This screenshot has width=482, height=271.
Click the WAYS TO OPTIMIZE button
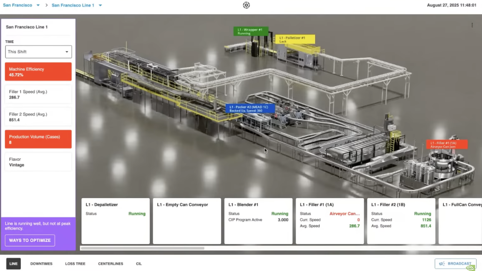(x=30, y=241)
